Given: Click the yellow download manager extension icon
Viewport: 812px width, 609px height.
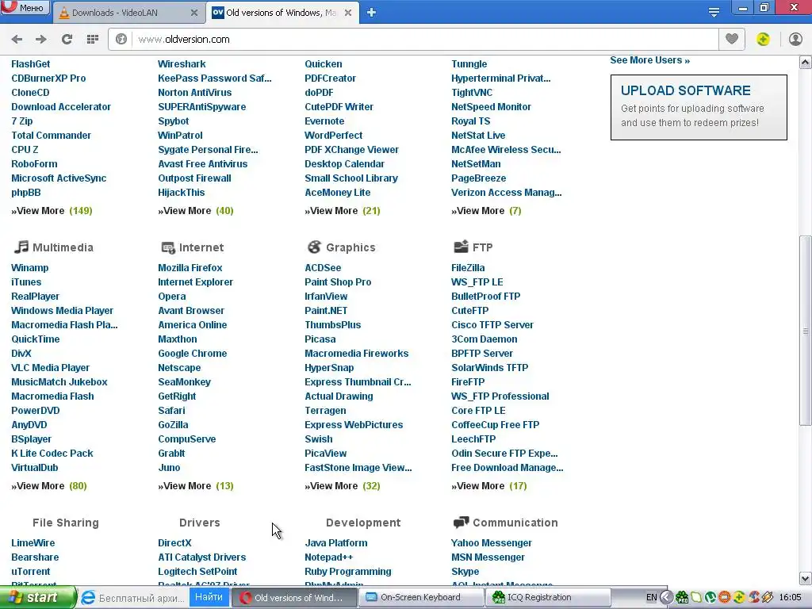Looking at the screenshot, I should [x=763, y=40].
